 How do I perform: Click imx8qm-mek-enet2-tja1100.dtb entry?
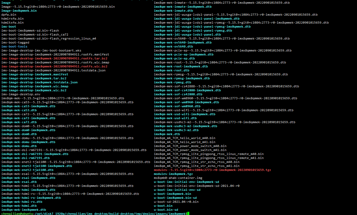pos(27,170)
